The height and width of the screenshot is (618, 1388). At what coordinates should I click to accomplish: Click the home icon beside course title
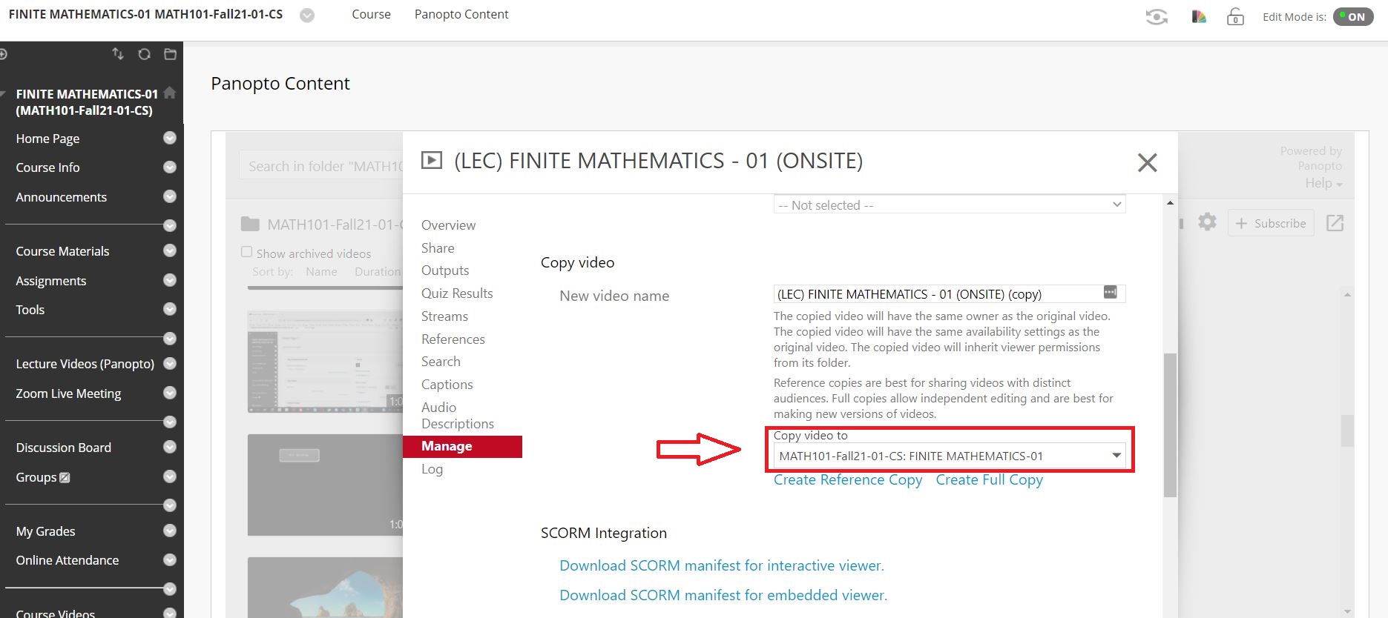point(170,93)
